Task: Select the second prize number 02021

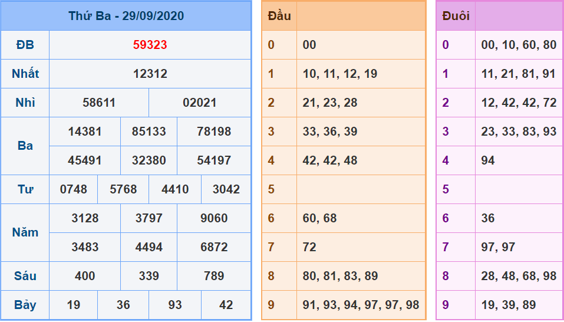Action: 200,103
